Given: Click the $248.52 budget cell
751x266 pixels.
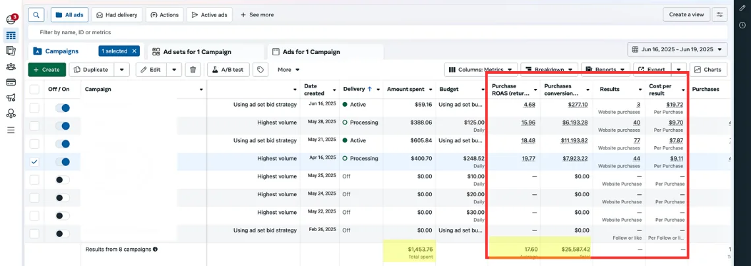Looking at the screenshot, I should [x=473, y=159].
